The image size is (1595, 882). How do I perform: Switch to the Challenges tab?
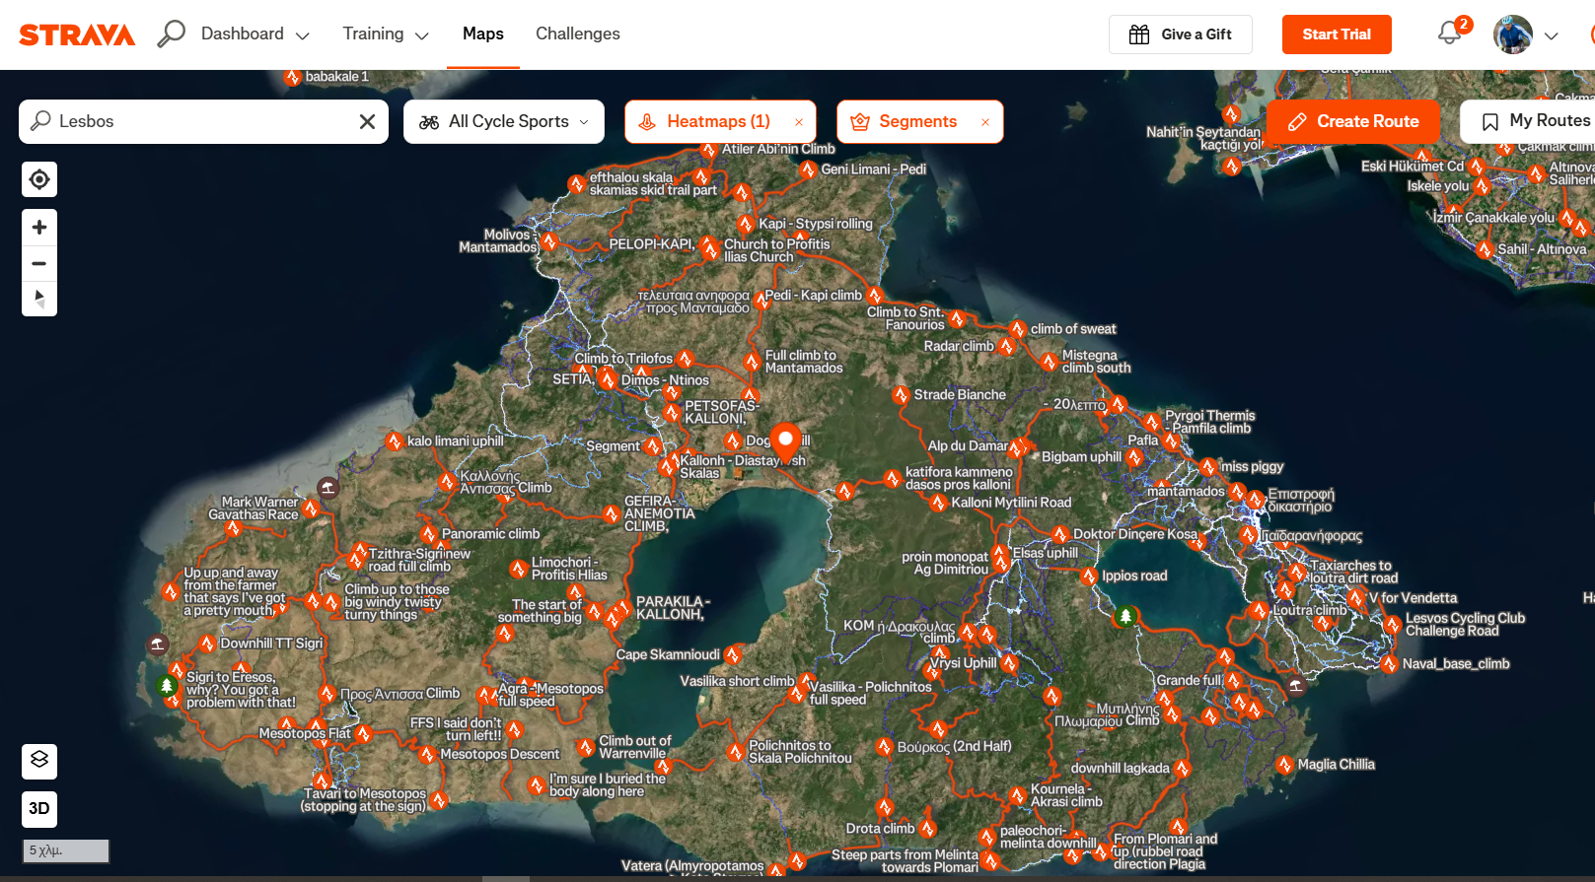[577, 34]
